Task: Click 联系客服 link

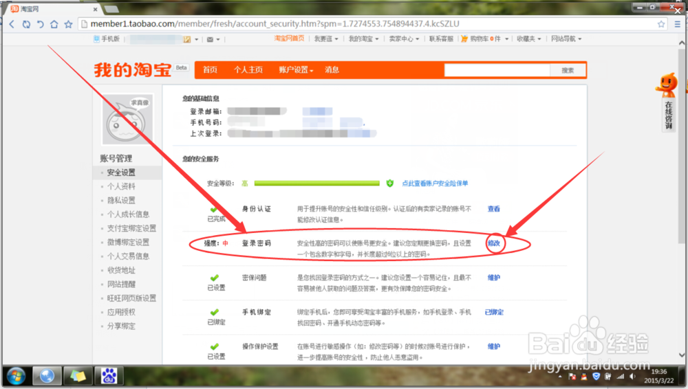Action: (x=441, y=39)
